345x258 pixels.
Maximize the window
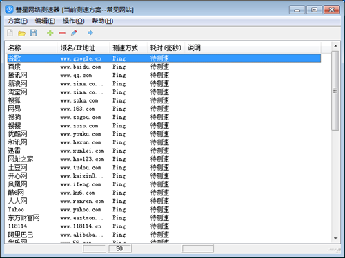click(x=314, y=10)
